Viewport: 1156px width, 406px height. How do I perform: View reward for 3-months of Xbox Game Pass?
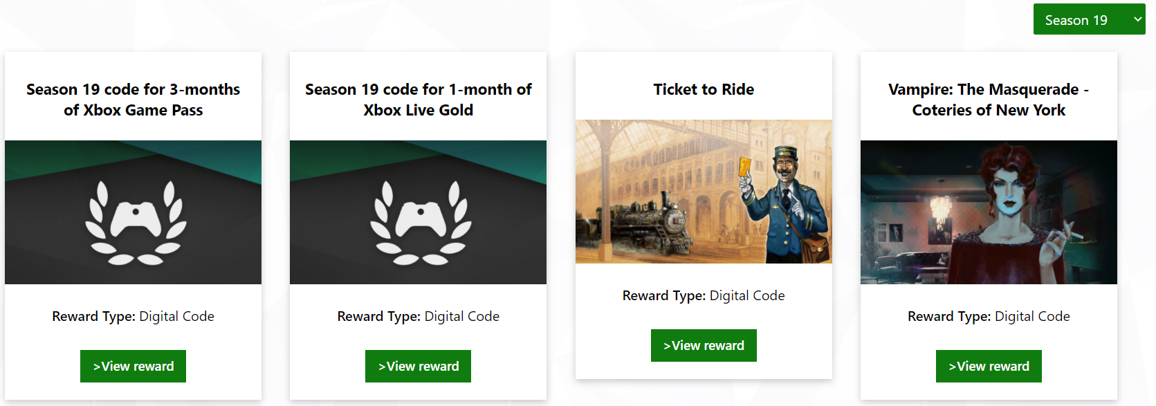point(133,366)
